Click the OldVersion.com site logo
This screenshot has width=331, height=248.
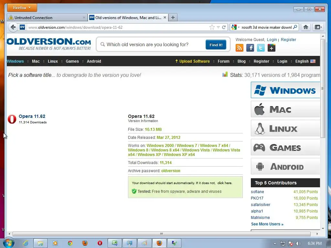pos(49,44)
